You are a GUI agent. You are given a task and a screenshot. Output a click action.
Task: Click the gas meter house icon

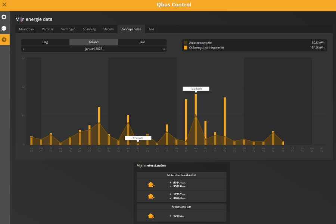click(x=151, y=216)
